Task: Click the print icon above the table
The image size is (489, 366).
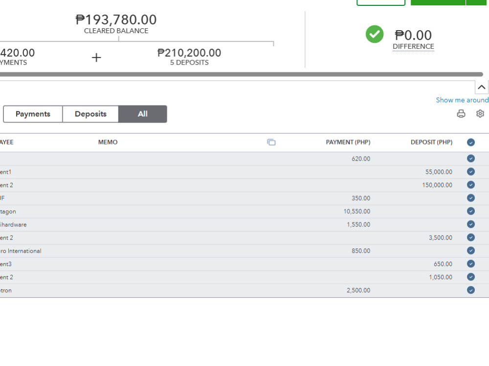Action: click(x=461, y=114)
